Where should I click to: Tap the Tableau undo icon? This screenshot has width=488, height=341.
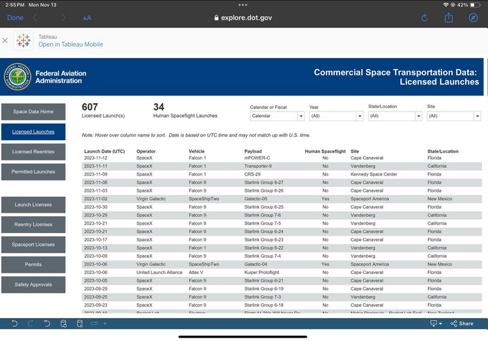(x=13, y=324)
